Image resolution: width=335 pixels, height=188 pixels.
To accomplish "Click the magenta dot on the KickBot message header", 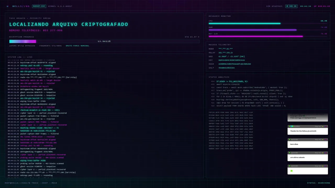I will (326, 126).
